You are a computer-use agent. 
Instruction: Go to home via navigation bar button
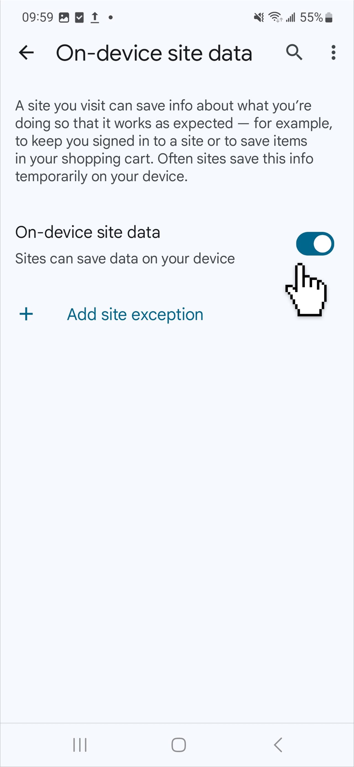click(179, 745)
